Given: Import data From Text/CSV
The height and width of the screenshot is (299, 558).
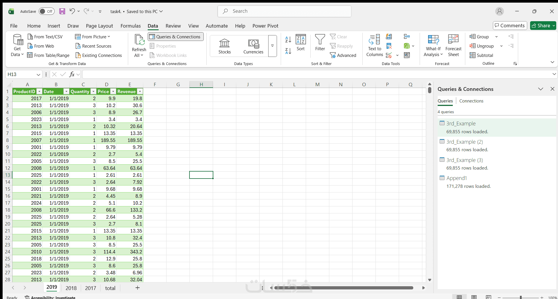Looking at the screenshot, I should click(45, 37).
